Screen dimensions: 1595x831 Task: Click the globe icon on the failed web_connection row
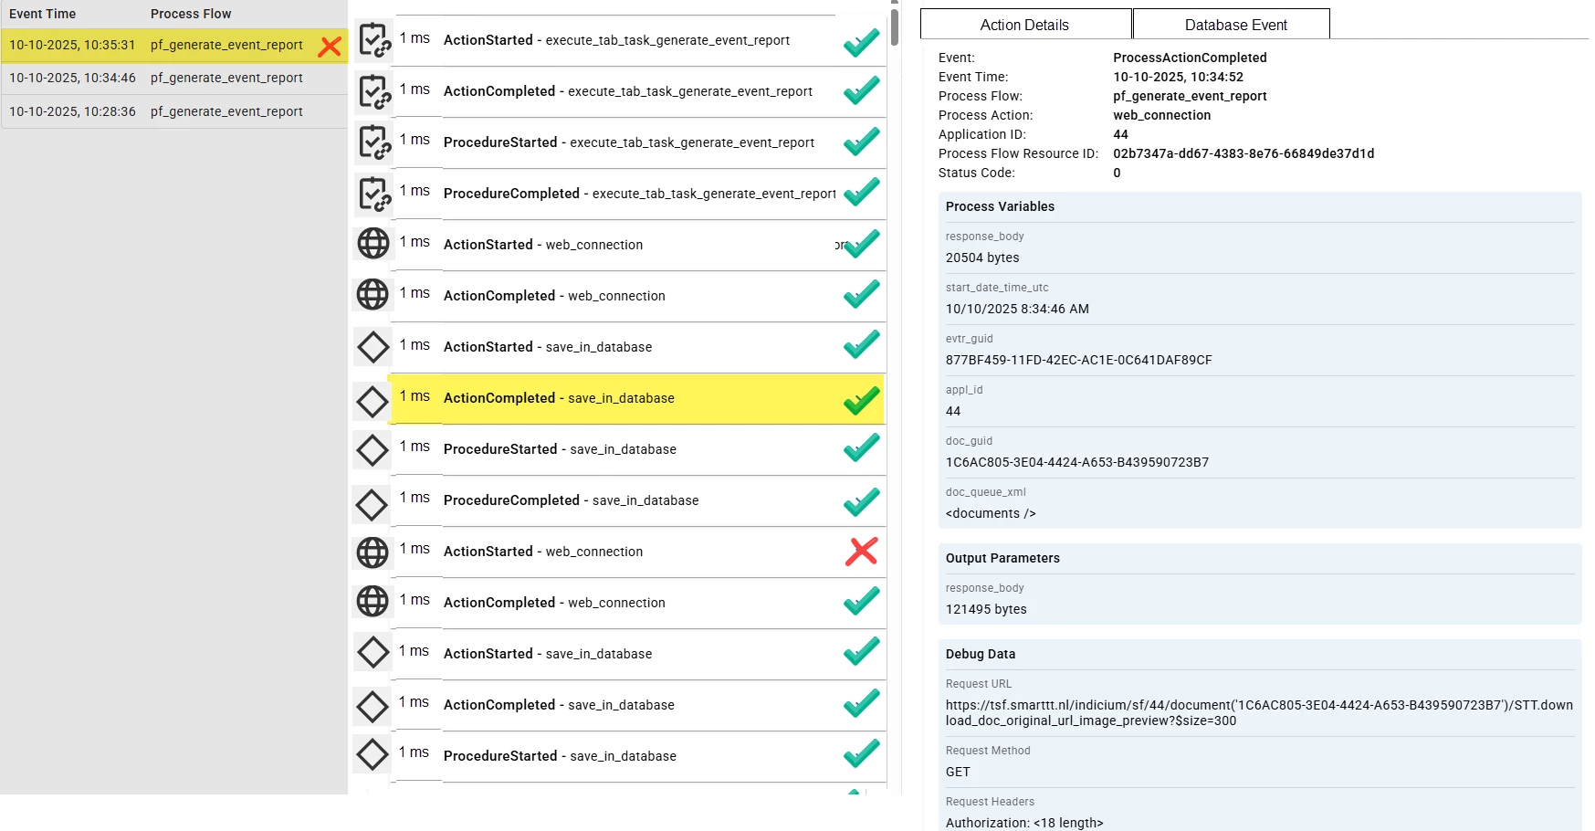tap(373, 552)
